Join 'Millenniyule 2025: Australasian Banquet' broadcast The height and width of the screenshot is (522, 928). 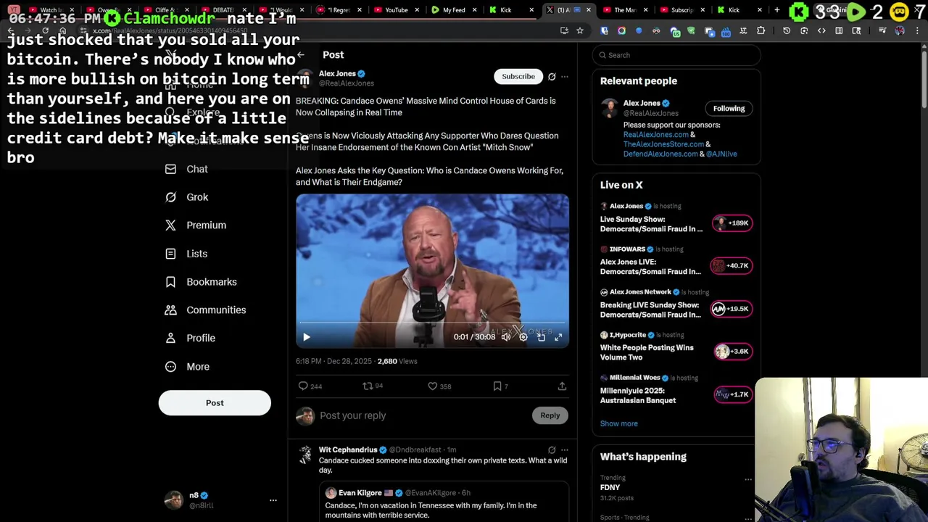pos(676,389)
